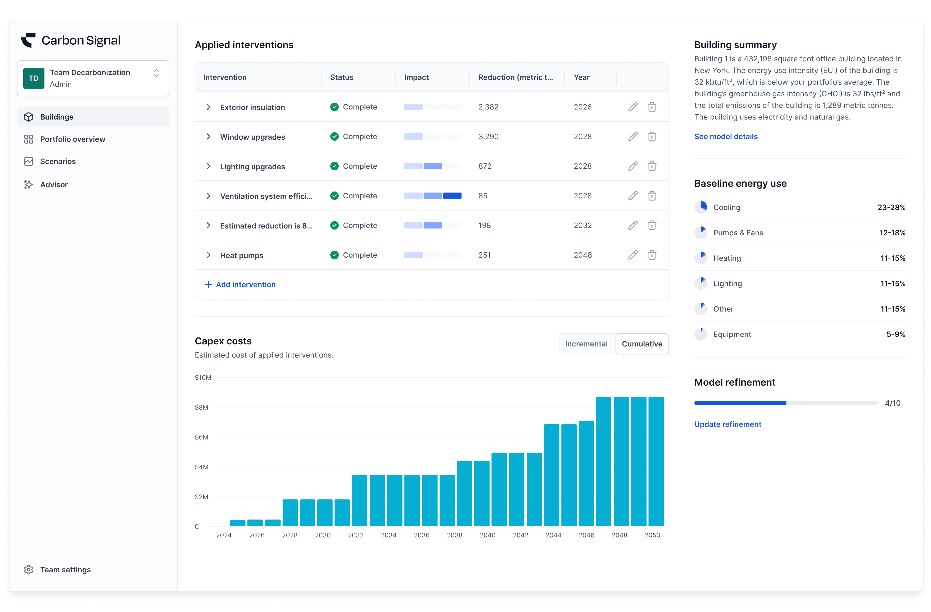
Task: Open Advisor from the sidebar
Action: pos(54,185)
